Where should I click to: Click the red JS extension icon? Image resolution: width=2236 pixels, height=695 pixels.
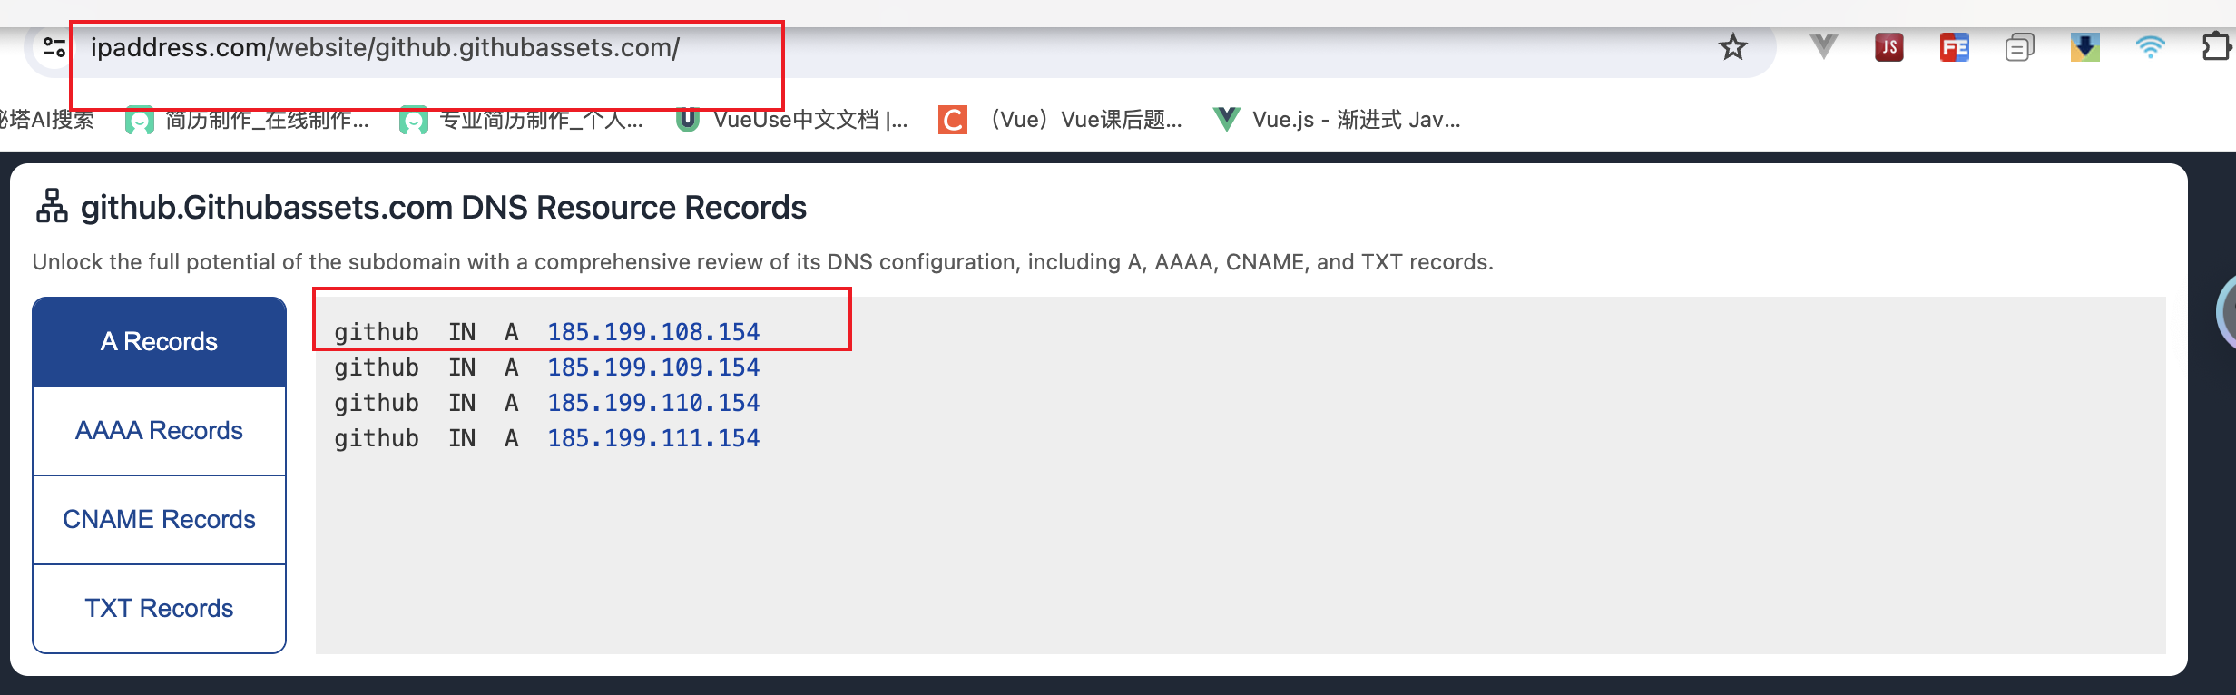[1888, 47]
